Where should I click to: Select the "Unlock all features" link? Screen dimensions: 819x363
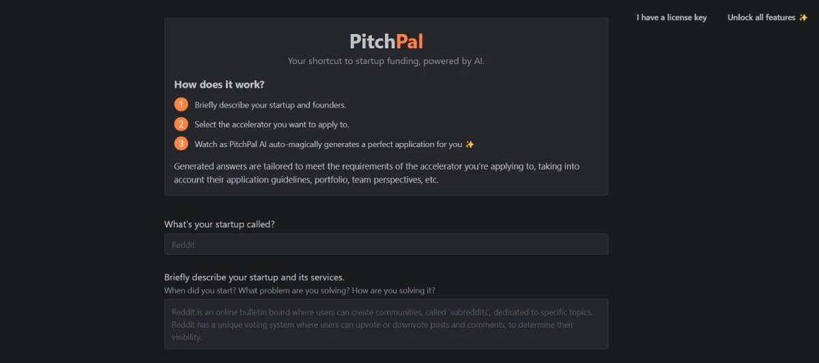click(761, 18)
